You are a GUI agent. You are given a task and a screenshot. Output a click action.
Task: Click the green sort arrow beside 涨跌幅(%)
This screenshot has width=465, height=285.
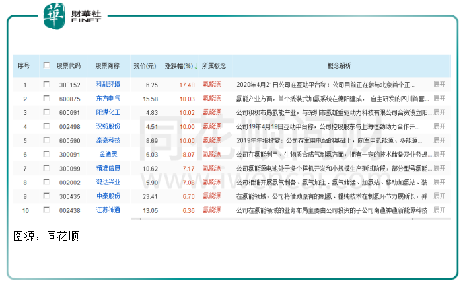pyautogui.click(x=196, y=66)
